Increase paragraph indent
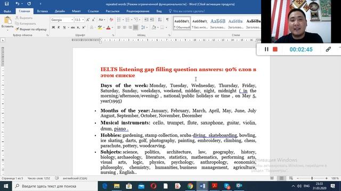This screenshot has height=191, width=341. click(152, 20)
